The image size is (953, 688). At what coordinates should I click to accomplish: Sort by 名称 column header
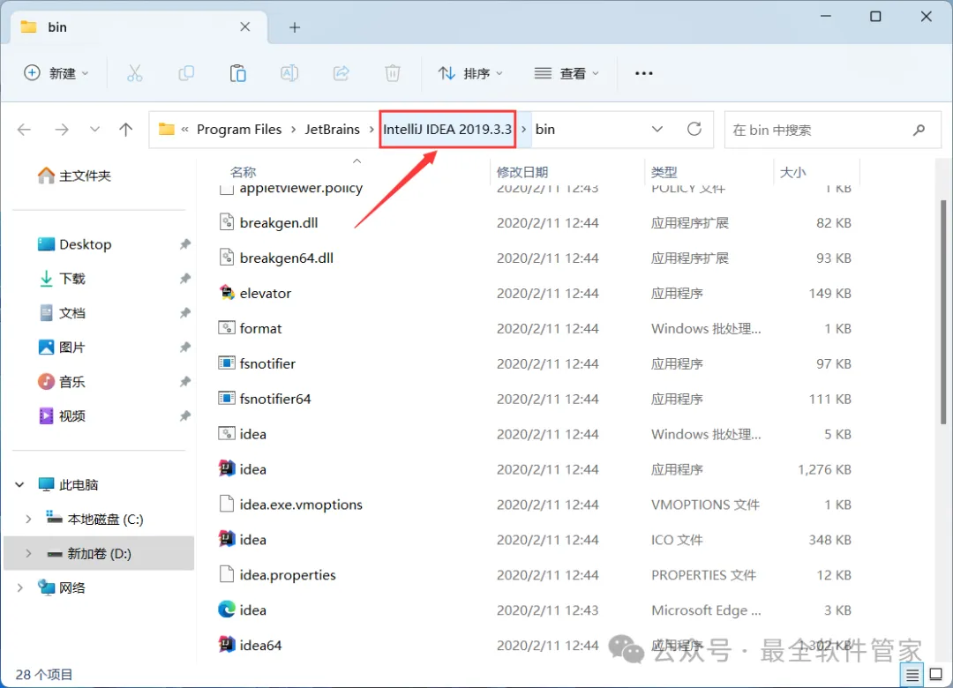tap(244, 172)
